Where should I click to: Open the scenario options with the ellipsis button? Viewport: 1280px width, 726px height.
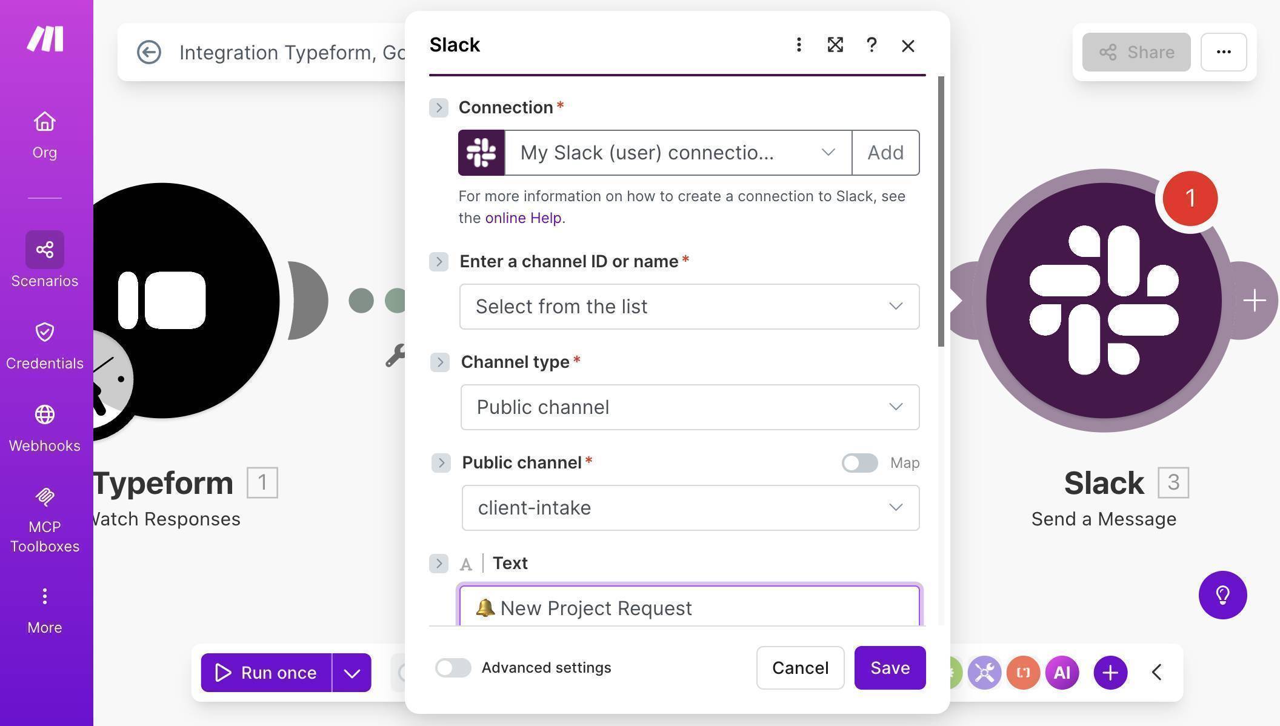click(1223, 52)
